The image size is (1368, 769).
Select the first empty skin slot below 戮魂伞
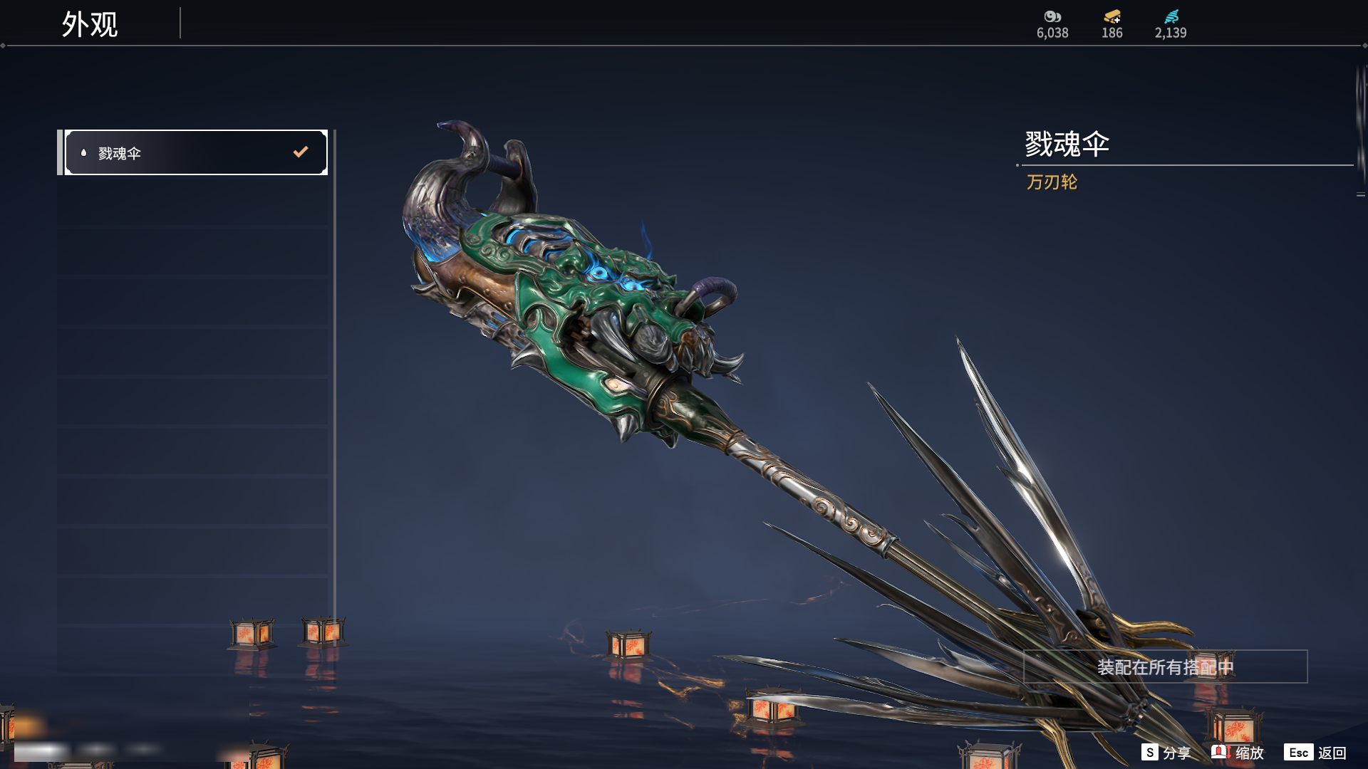[192, 202]
